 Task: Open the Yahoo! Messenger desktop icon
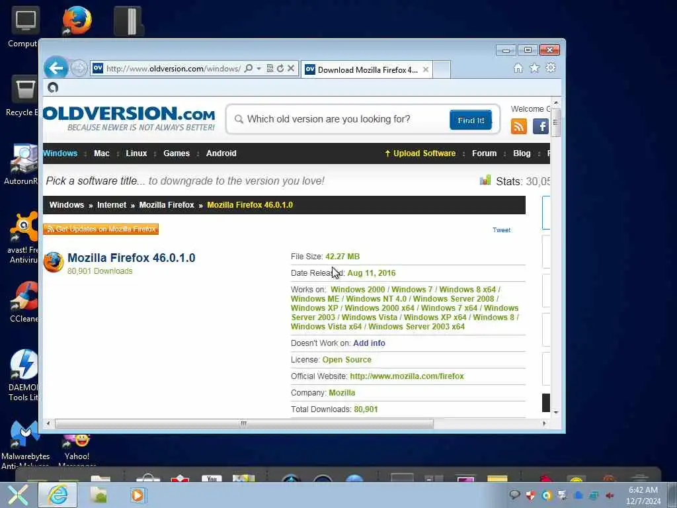(x=77, y=451)
